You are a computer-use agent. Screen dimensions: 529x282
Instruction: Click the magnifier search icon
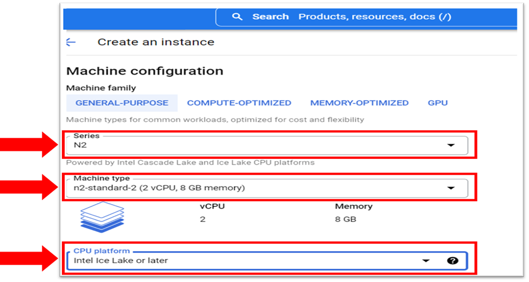(x=237, y=17)
